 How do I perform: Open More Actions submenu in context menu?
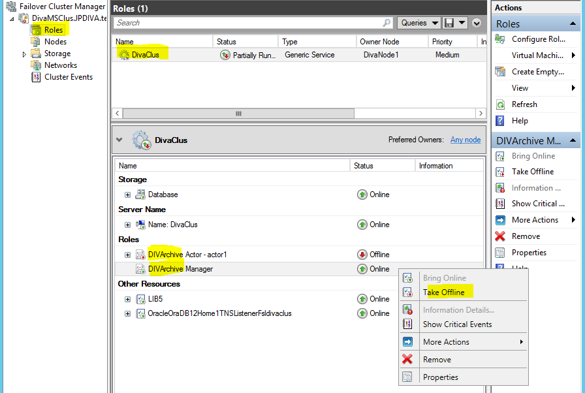(464, 342)
